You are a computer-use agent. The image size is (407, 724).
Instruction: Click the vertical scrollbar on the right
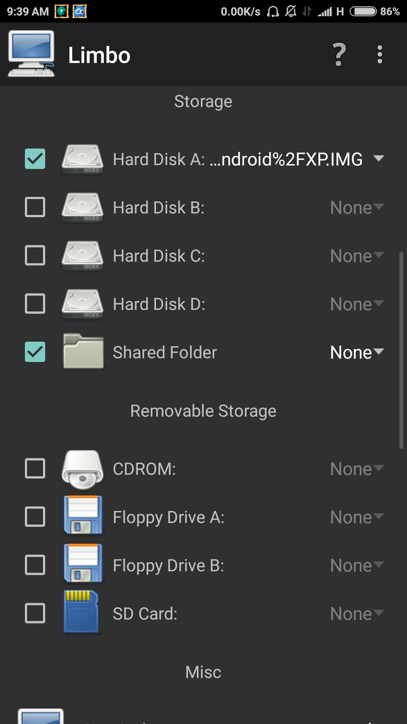401,350
